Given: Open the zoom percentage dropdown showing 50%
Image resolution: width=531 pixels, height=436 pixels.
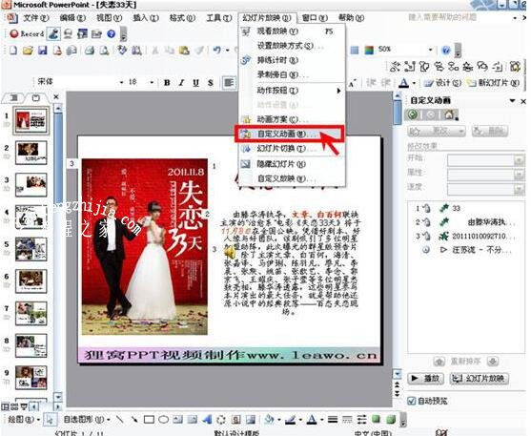Looking at the screenshot, I should point(430,50).
